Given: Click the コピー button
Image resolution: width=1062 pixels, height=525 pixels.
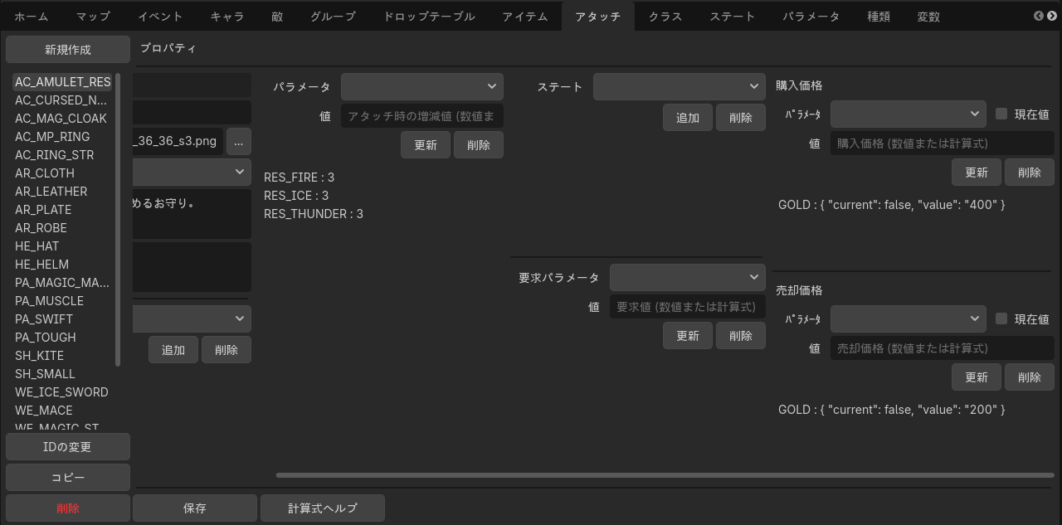Looking at the screenshot, I should point(68,478).
